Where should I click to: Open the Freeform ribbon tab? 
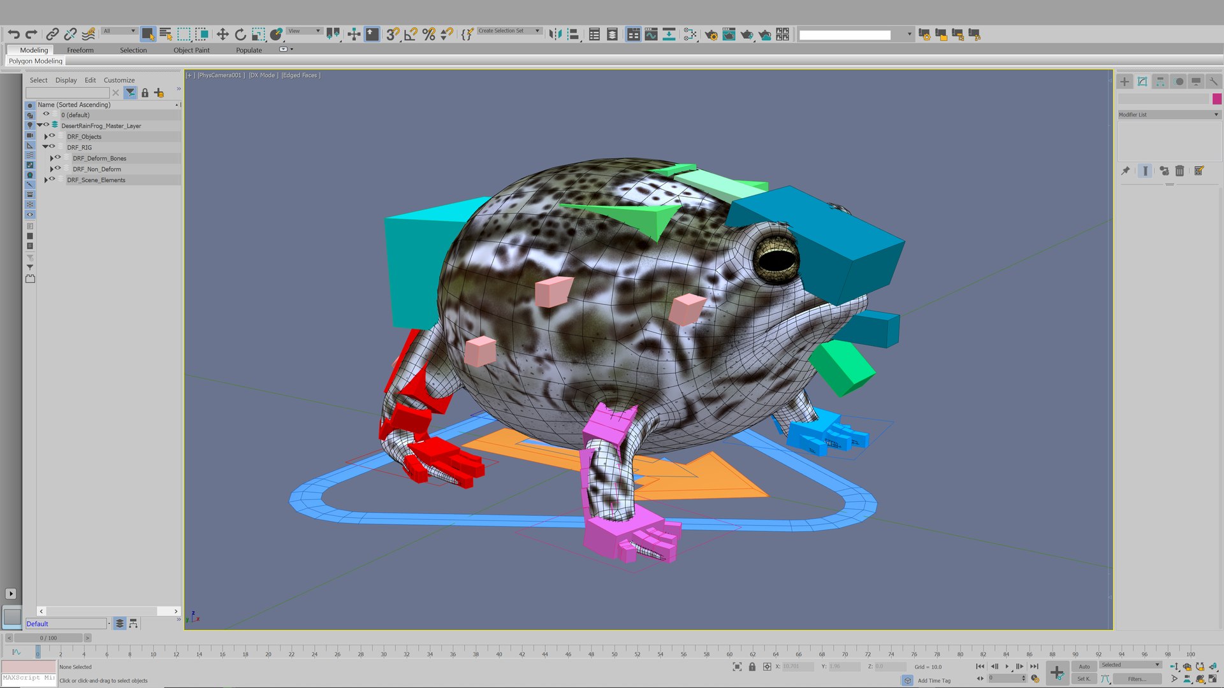(x=80, y=50)
